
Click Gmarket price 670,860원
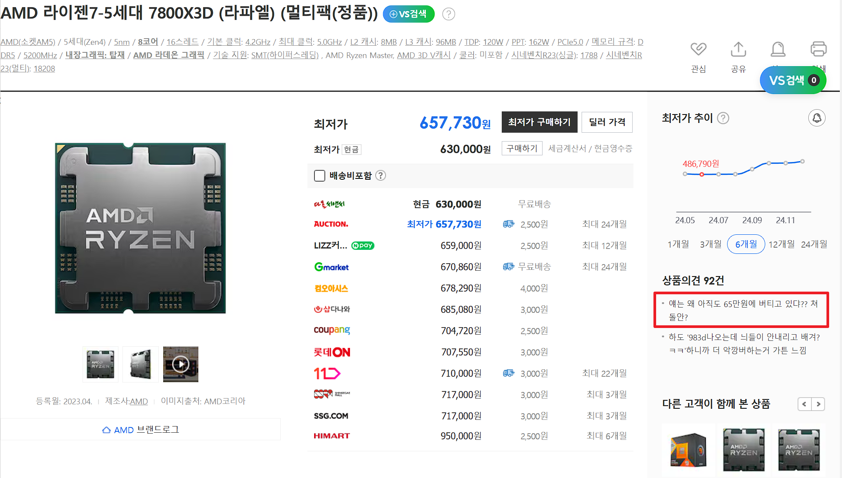pyautogui.click(x=461, y=267)
